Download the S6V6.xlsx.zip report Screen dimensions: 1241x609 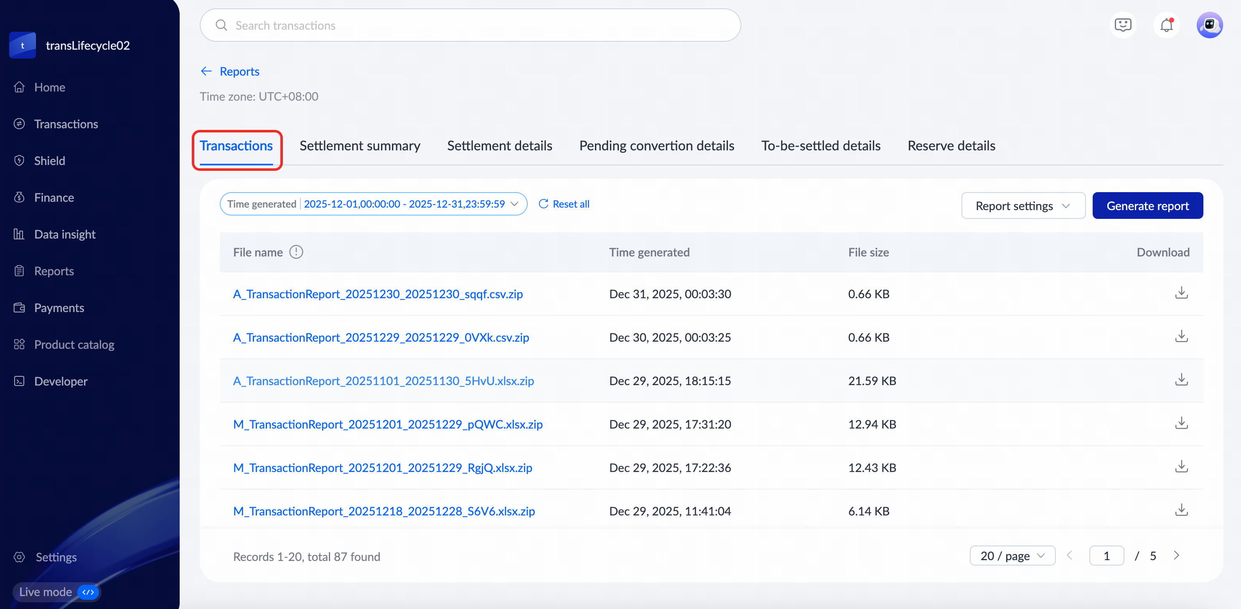click(x=1181, y=510)
